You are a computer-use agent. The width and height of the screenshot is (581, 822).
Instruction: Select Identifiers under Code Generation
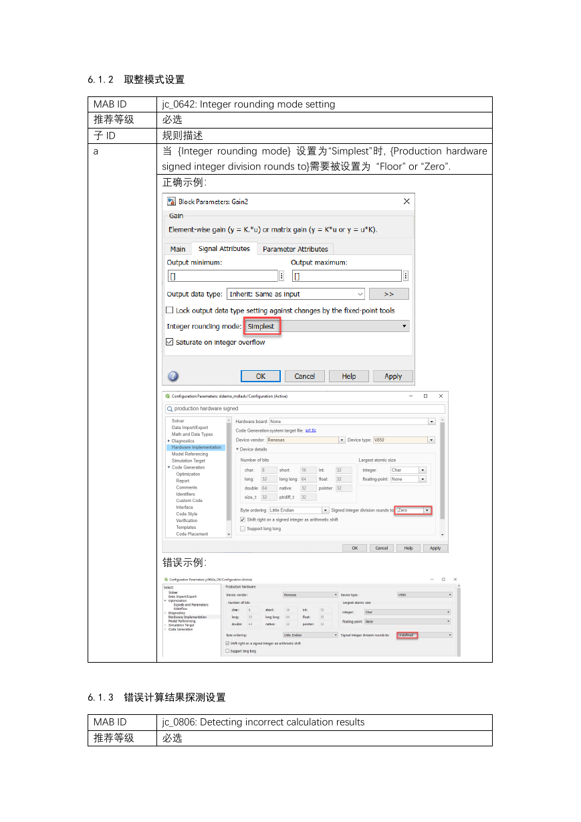click(x=186, y=494)
